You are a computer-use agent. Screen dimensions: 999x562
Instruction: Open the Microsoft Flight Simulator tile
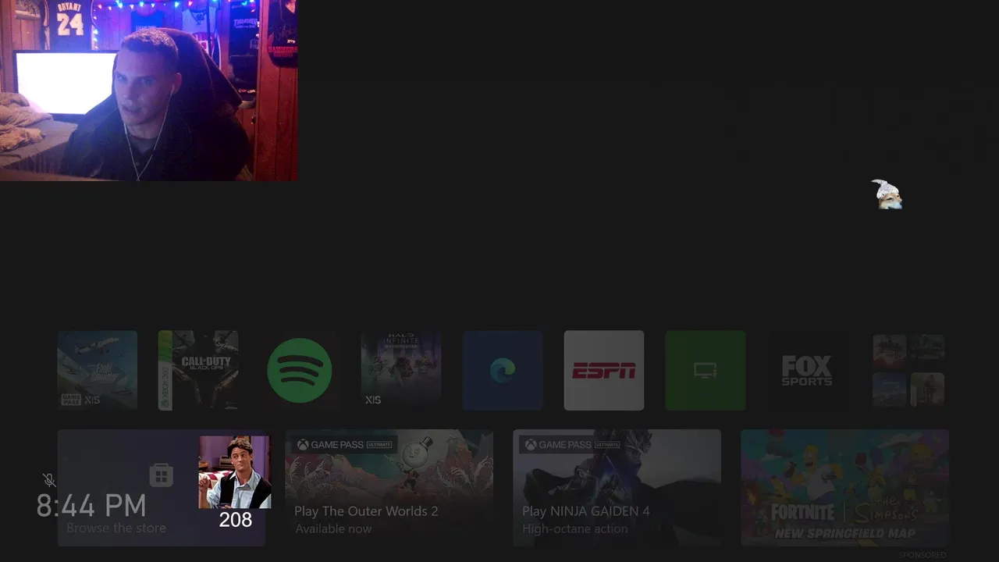[x=98, y=370]
